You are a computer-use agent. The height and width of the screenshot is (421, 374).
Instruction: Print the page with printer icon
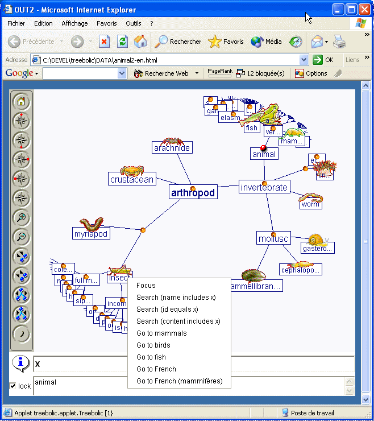click(339, 42)
